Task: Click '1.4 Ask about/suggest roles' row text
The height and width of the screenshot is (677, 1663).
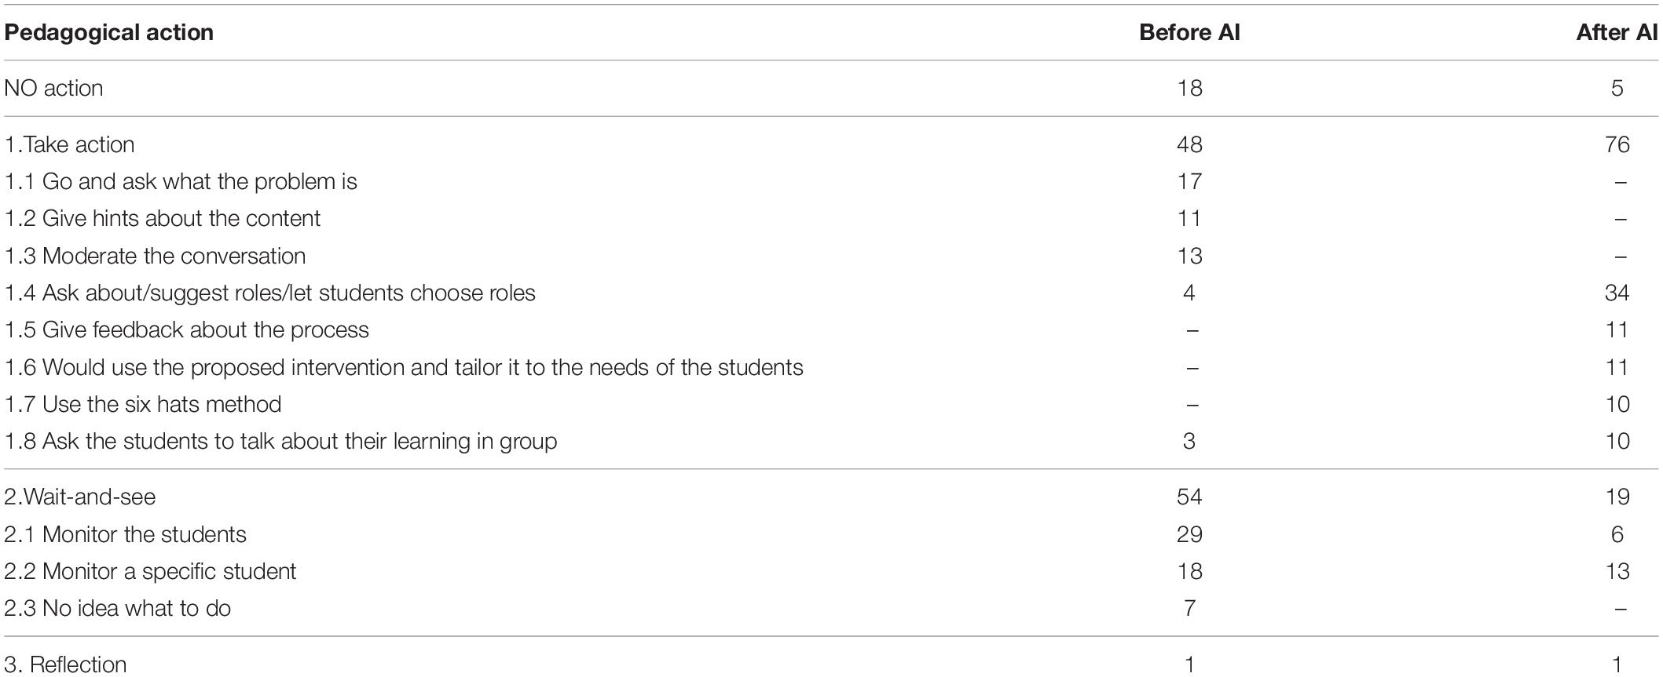Action: (x=269, y=293)
